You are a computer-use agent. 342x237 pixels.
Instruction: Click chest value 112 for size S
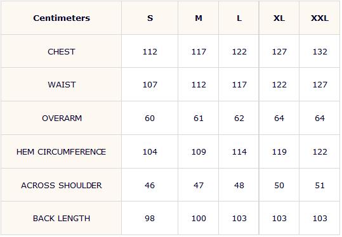150,51
